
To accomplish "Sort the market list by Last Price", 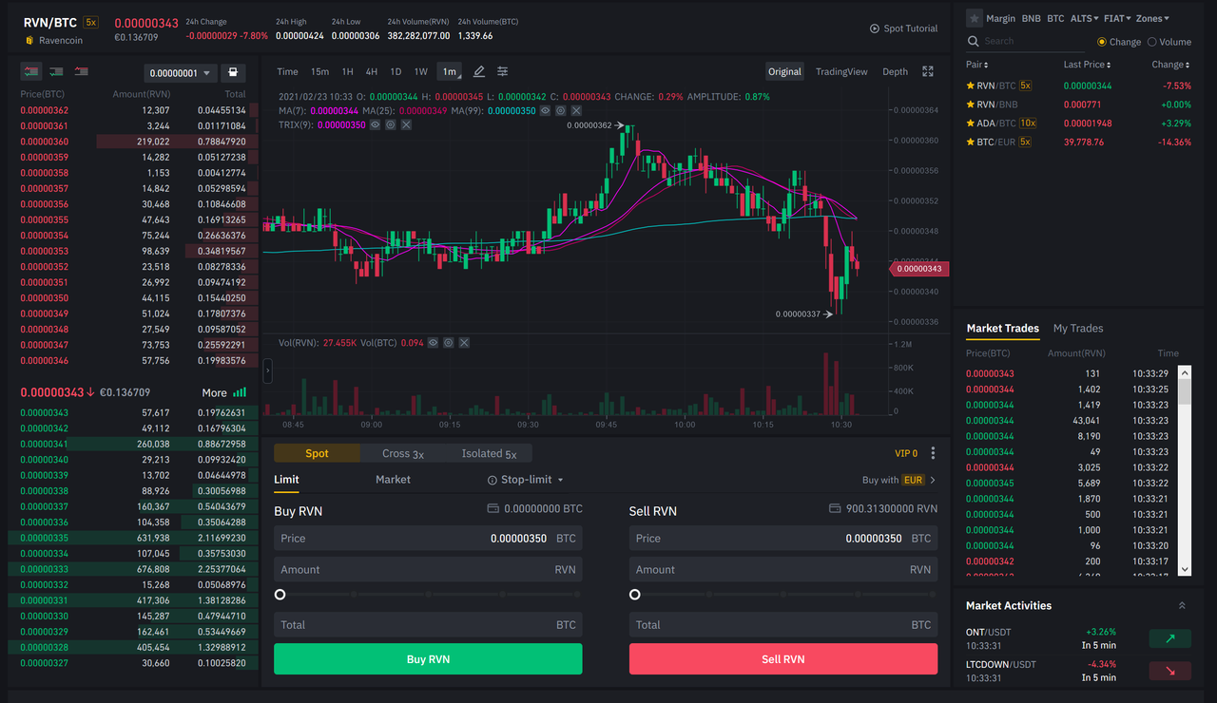I will pyautogui.click(x=1087, y=65).
